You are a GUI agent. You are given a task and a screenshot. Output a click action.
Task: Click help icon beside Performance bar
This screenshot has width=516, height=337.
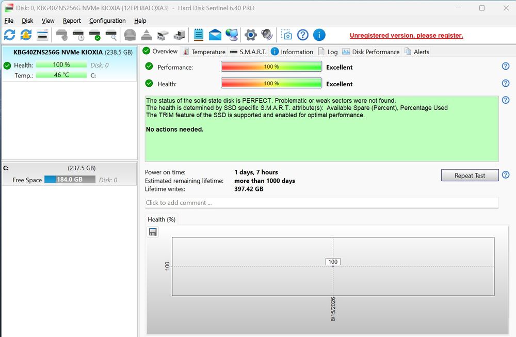506,66
